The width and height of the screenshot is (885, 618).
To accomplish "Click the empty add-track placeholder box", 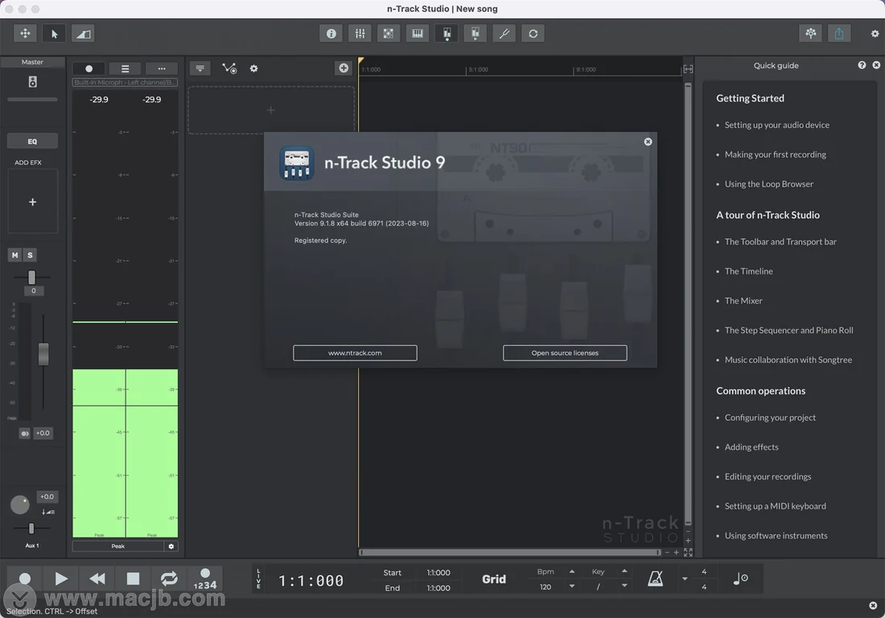I will 271,110.
